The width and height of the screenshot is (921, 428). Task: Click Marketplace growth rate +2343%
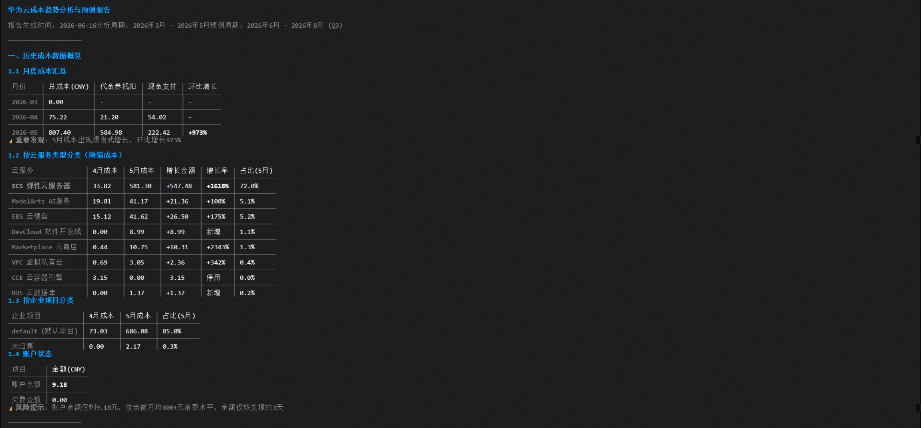pyautogui.click(x=218, y=247)
